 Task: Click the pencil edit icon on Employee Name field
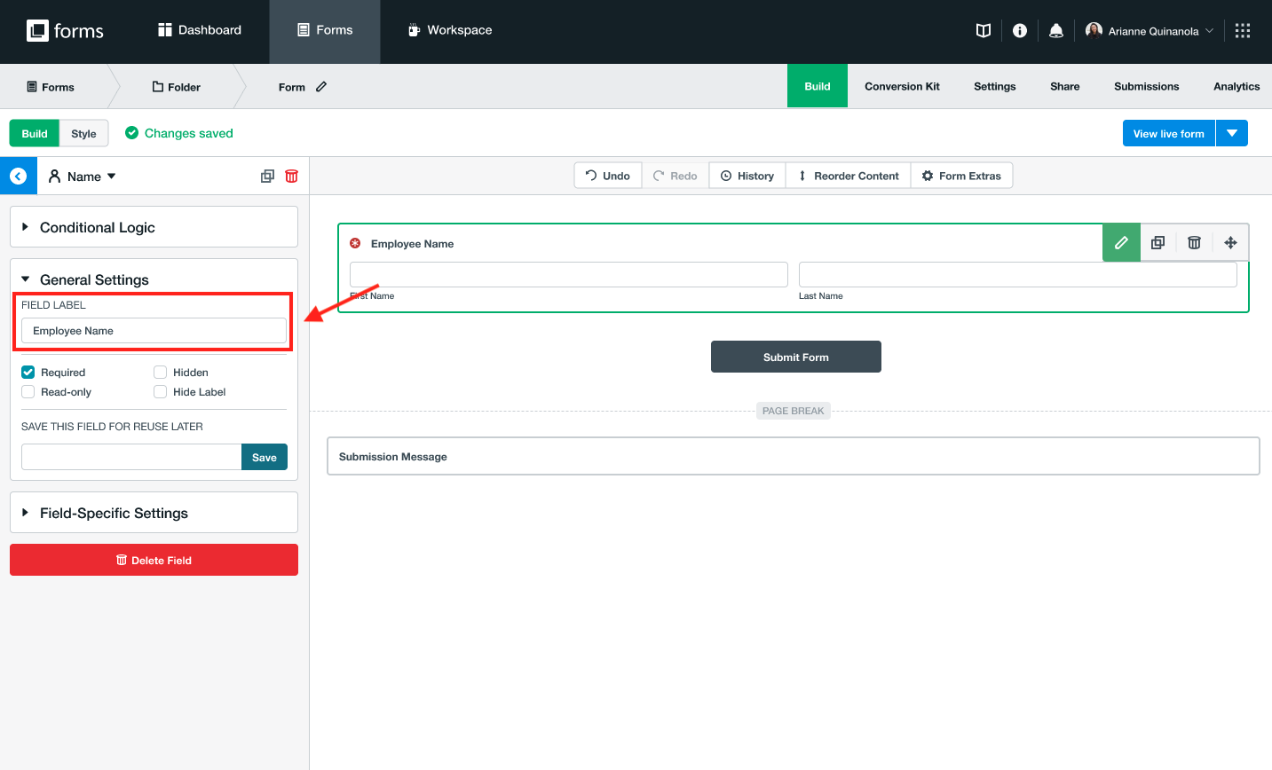pyautogui.click(x=1121, y=243)
